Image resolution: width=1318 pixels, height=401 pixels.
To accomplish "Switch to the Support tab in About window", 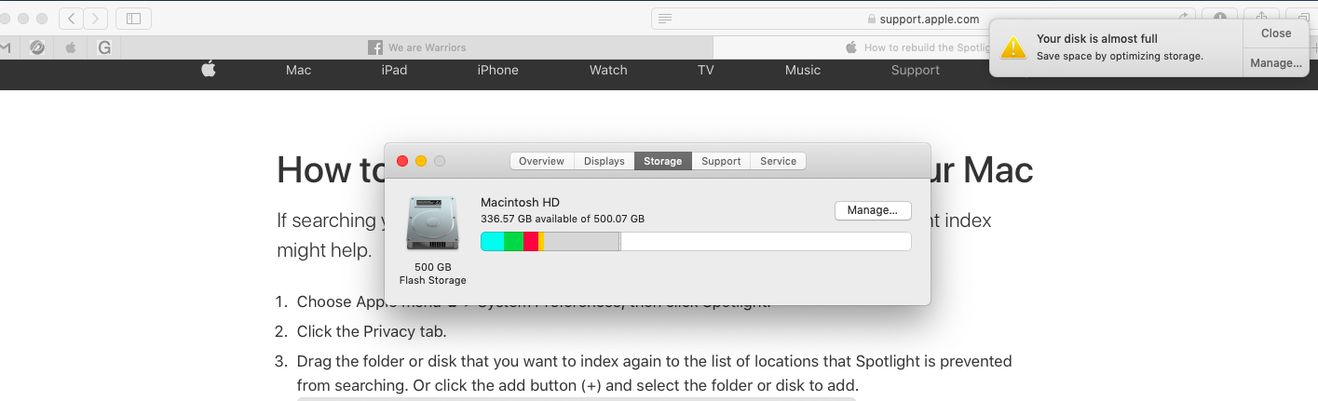I will click(x=721, y=161).
